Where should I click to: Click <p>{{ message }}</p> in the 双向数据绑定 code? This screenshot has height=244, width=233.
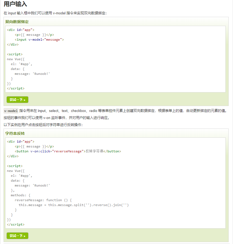34,35
